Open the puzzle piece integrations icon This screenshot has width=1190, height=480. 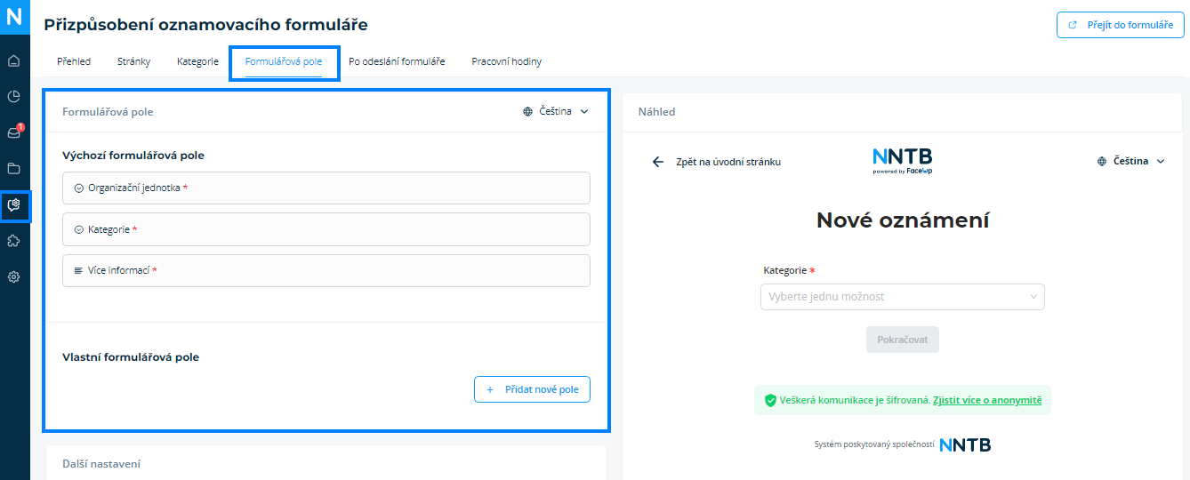pos(13,241)
